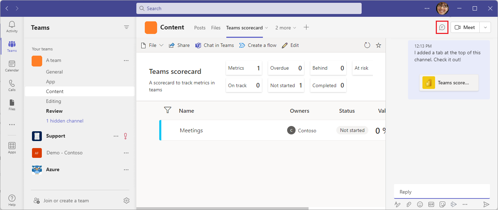The image size is (498, 210).
Task: Open the emoji picker below the reply field
Action: [420, 204]
